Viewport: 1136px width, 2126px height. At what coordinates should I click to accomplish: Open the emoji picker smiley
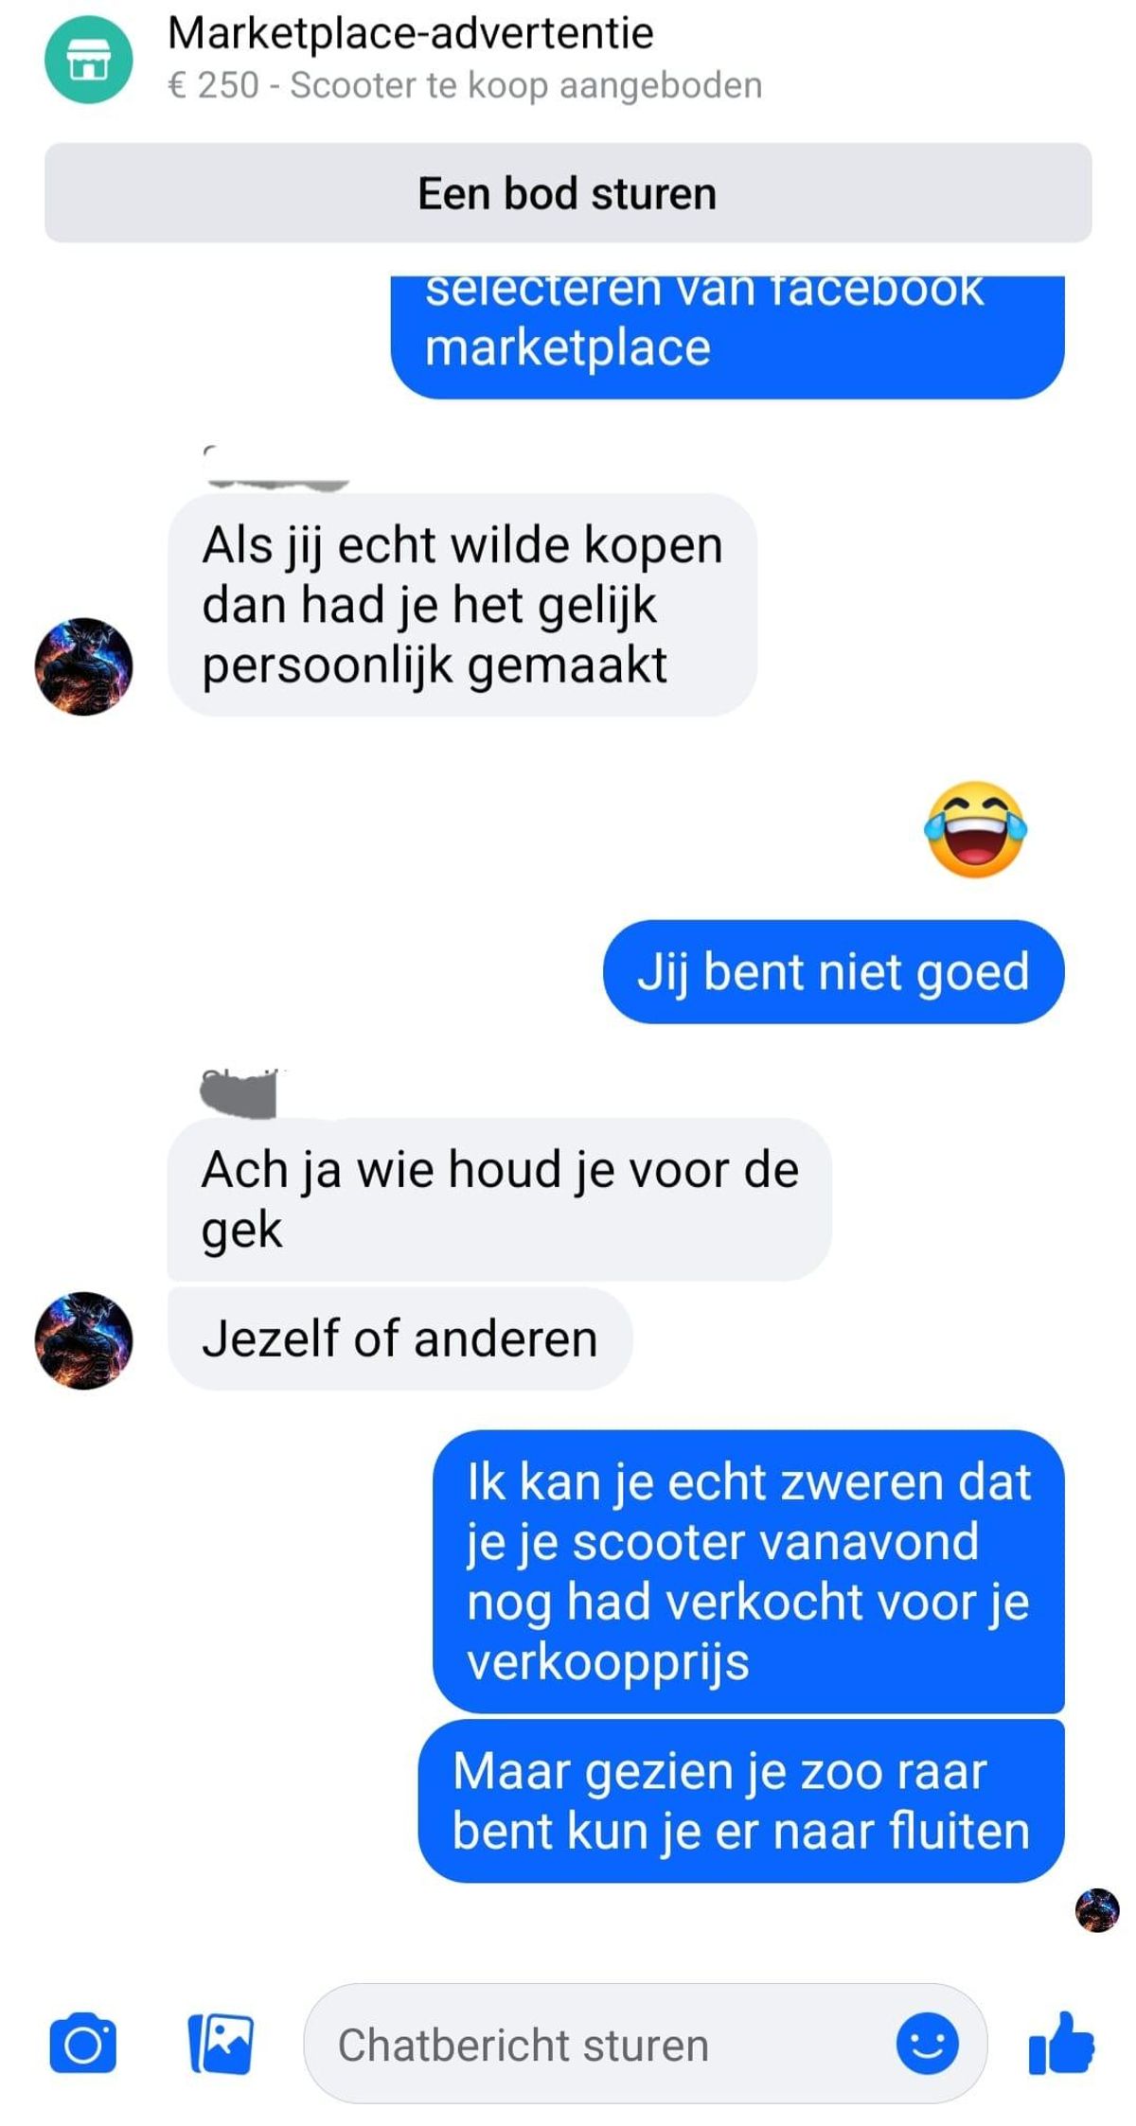click(927, 2043)
